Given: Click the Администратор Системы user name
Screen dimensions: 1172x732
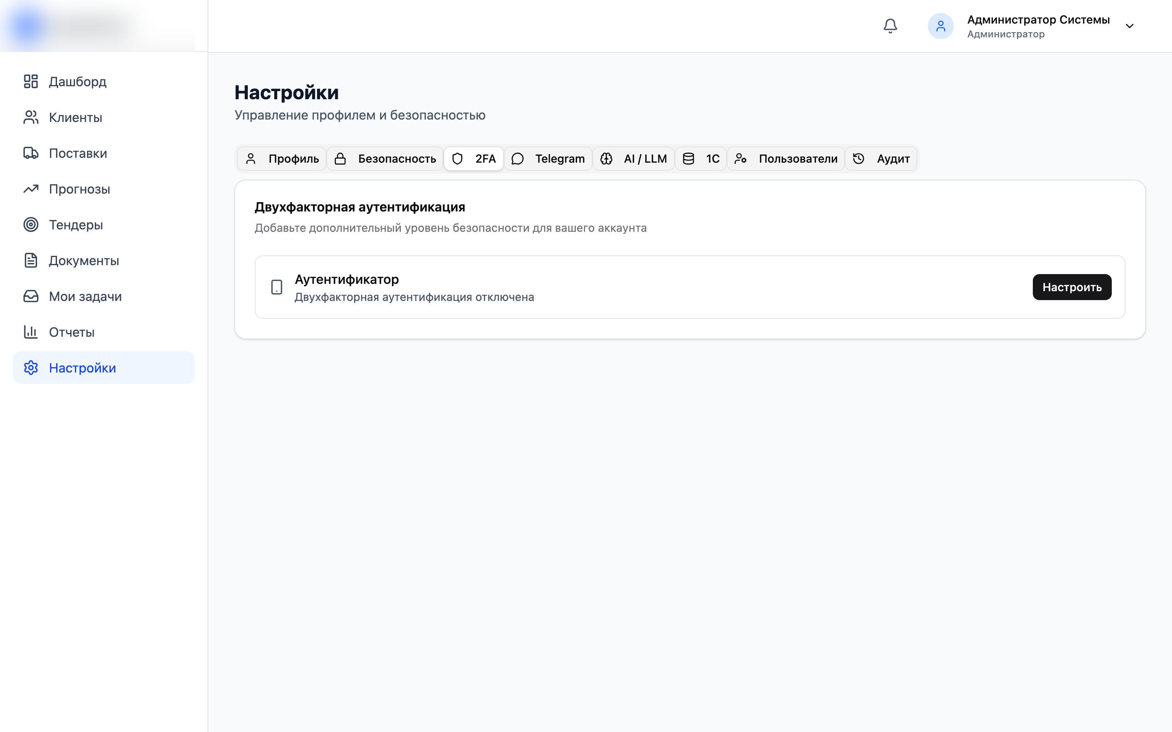Looking at the screenshot, I should 1039,20.
